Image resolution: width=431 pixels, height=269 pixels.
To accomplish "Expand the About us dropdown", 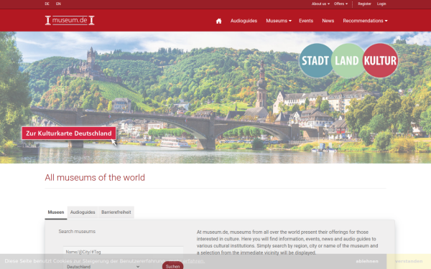I will pos(320,4).
